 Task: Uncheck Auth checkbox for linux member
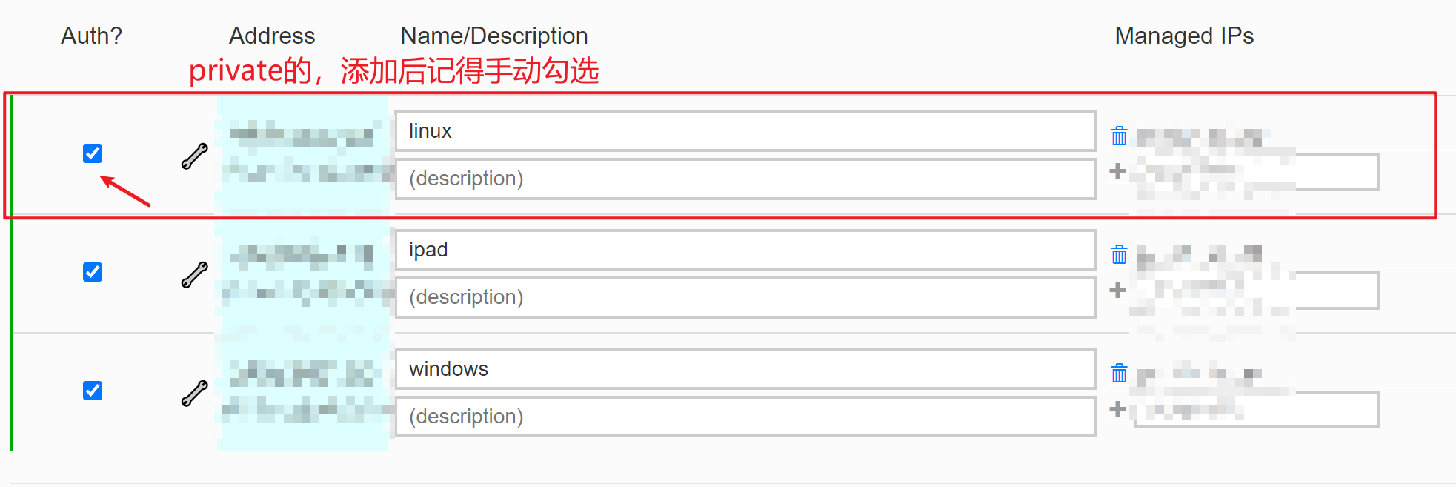(93, 153)
